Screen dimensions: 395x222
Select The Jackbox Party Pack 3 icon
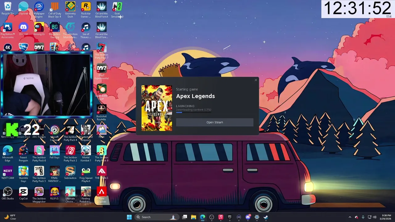tap(39, 175)
